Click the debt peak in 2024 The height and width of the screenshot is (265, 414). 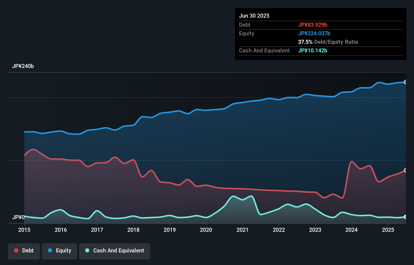point(352,161)
